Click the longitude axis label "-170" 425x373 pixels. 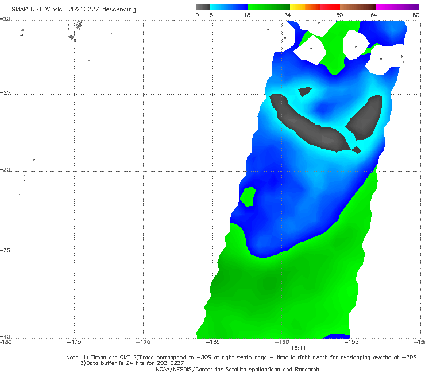(143, 342)
